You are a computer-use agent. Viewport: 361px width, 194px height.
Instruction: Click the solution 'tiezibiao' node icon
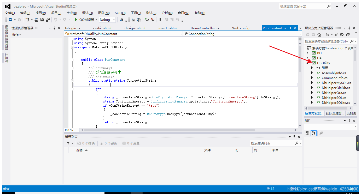pos(309,48)
